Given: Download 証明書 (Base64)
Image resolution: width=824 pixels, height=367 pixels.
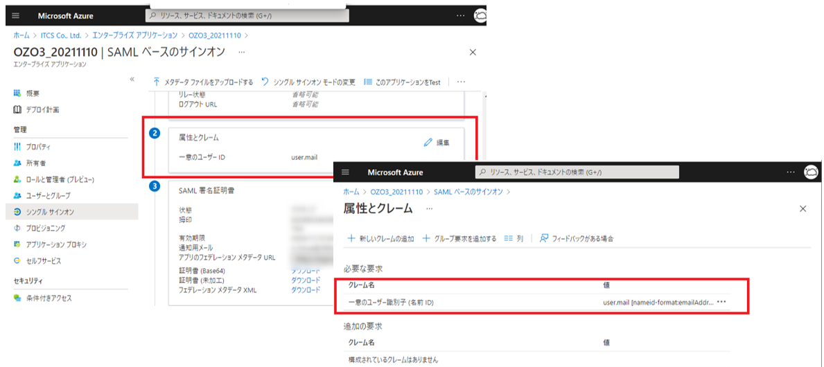Looking at the screenshot, I should coord(306,271).
